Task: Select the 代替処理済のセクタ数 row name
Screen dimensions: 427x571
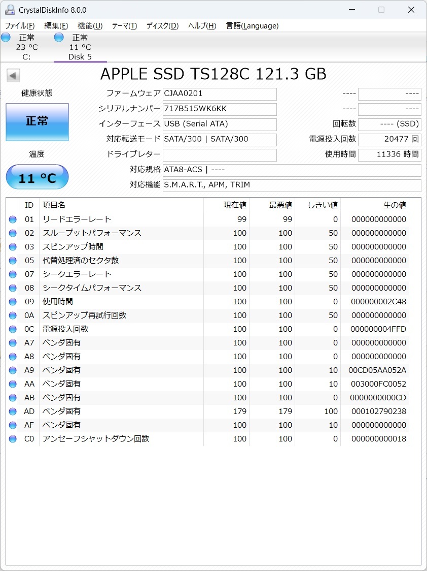Action: [81, 261]
